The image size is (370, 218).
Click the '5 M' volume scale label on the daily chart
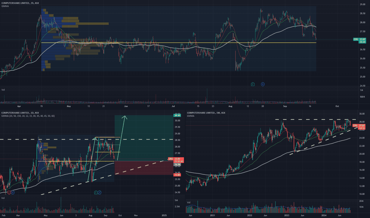176,200
